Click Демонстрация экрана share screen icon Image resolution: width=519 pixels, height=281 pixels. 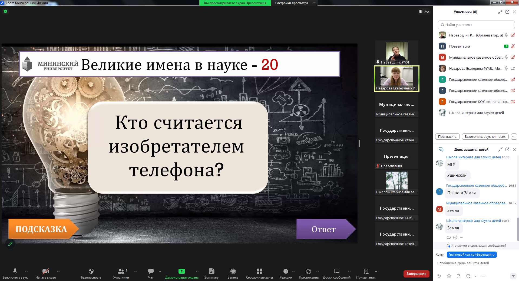coord(182,271)
